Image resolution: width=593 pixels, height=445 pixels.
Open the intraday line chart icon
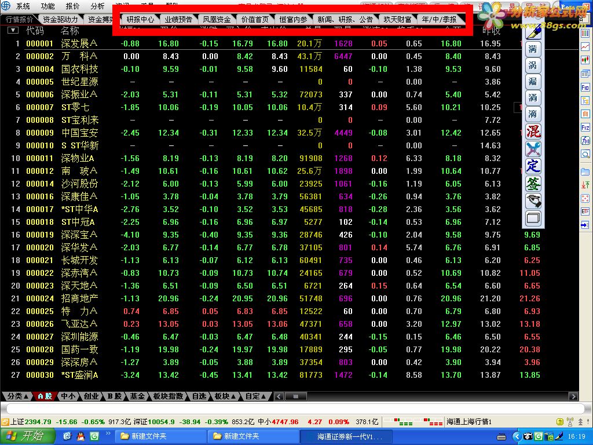(x=585, y=47)
